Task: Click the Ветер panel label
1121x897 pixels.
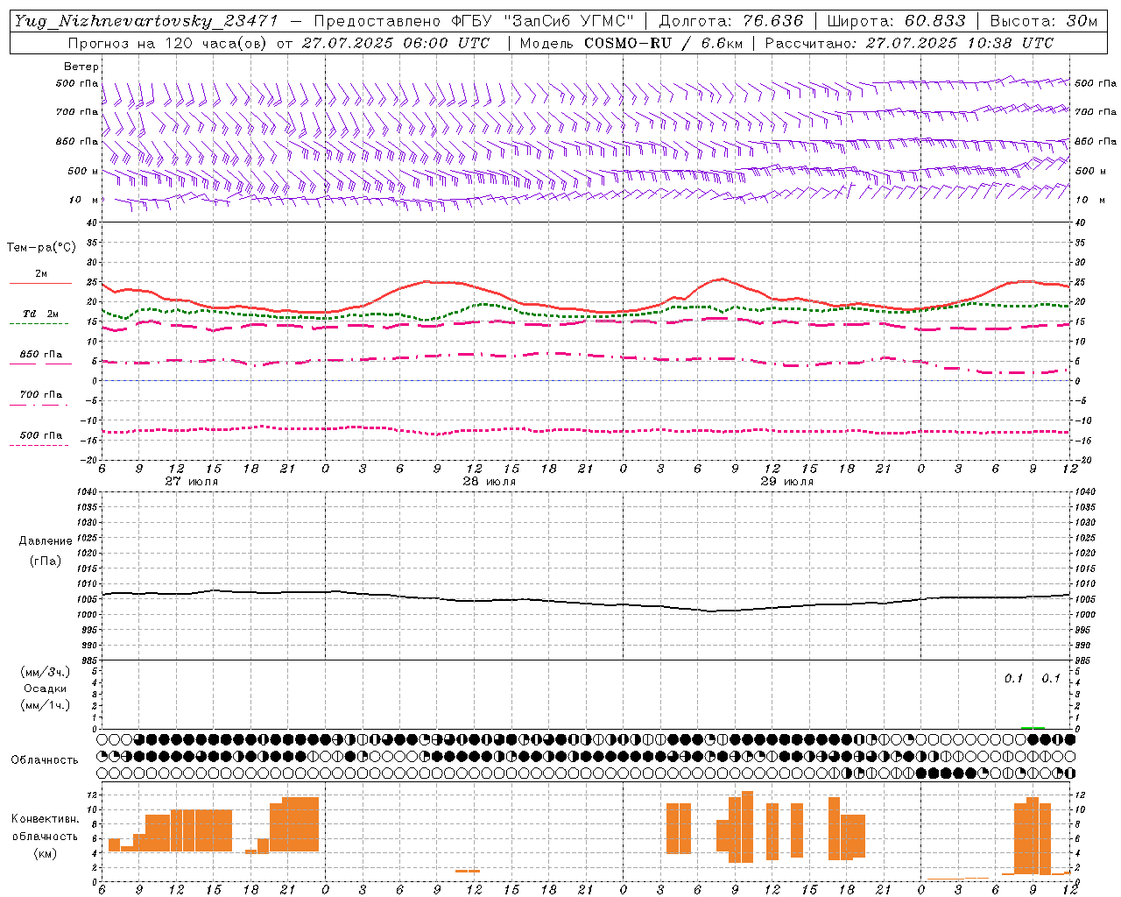Action: point(81,67)
